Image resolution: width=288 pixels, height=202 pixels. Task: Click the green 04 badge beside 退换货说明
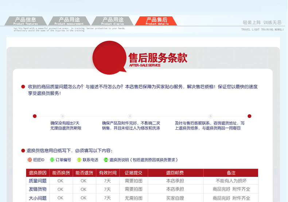point(106,160)
